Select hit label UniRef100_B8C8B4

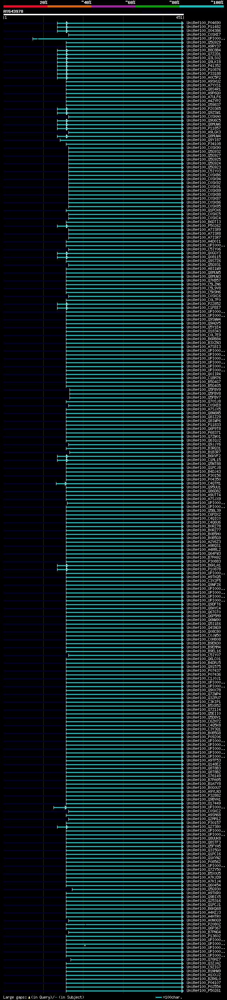tap(204, 50)
